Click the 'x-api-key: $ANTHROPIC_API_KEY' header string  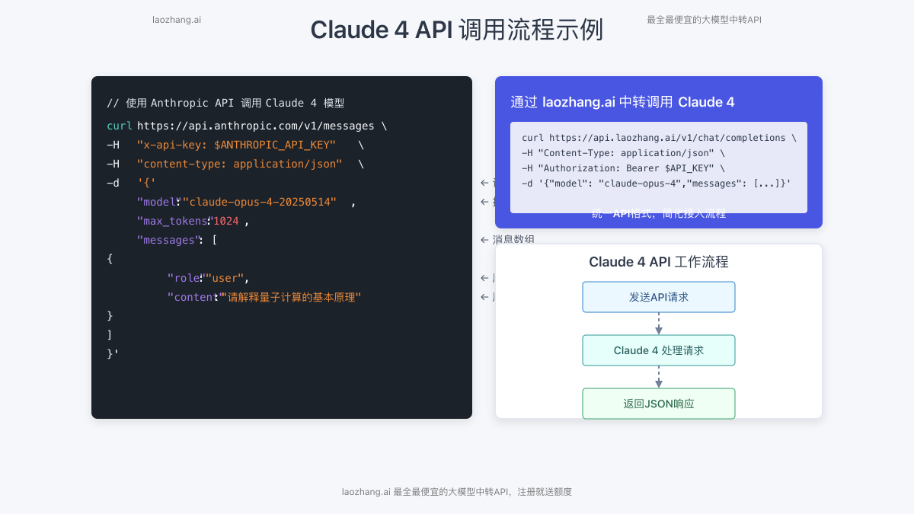(x=236, y=145)
